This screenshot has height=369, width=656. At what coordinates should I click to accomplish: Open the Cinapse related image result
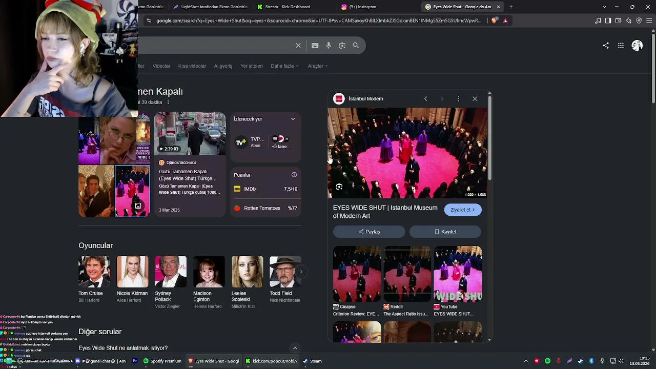pos(357,281)
